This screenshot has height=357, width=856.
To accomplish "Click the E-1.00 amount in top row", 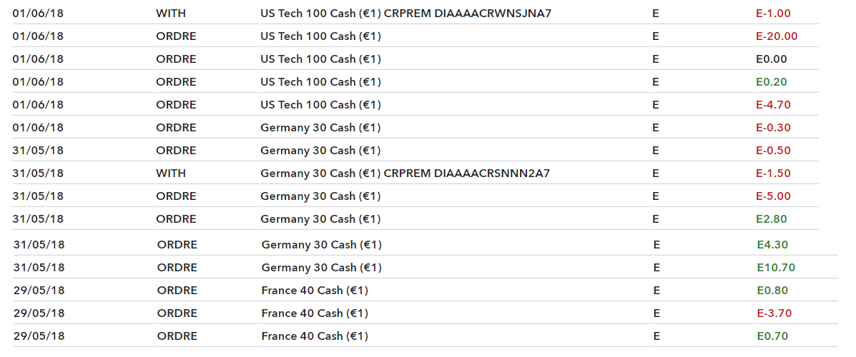I will click(773, 14).
